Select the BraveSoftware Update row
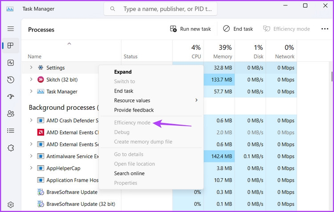 pyautogui.click(x=159, y=192)
